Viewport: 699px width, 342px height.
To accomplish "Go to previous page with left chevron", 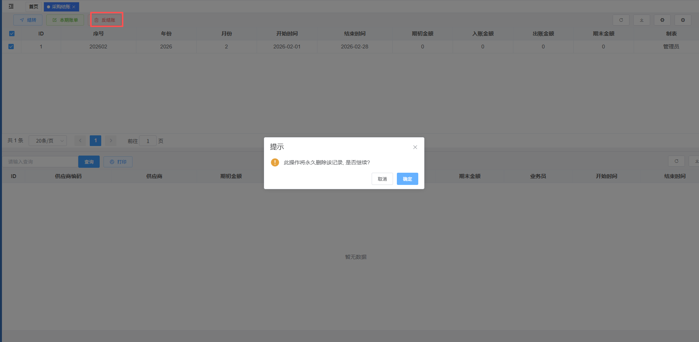I will [x=80, y=141].
